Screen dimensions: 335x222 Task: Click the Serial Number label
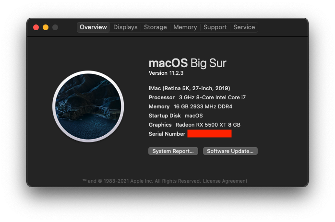tap(167, 134)
